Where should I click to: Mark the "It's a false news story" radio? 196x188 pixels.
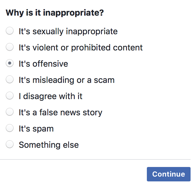[10, 112]
